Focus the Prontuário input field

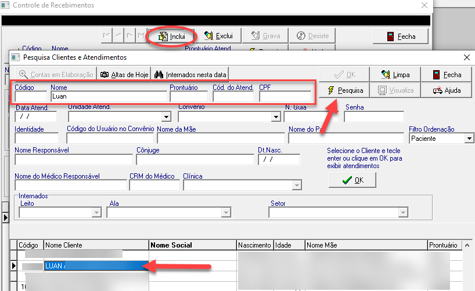[x=189, y=96]
